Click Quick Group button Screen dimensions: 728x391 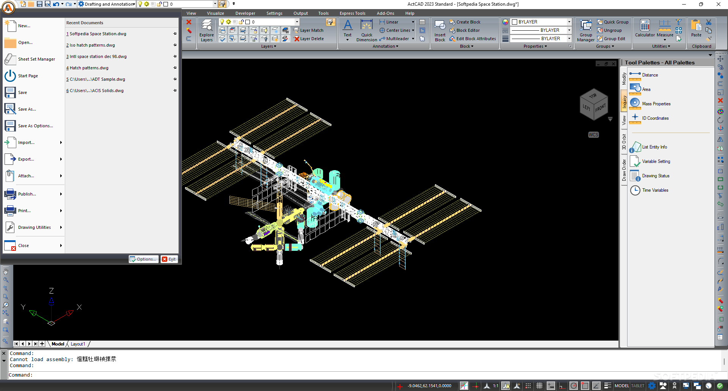tap(613, 22)
